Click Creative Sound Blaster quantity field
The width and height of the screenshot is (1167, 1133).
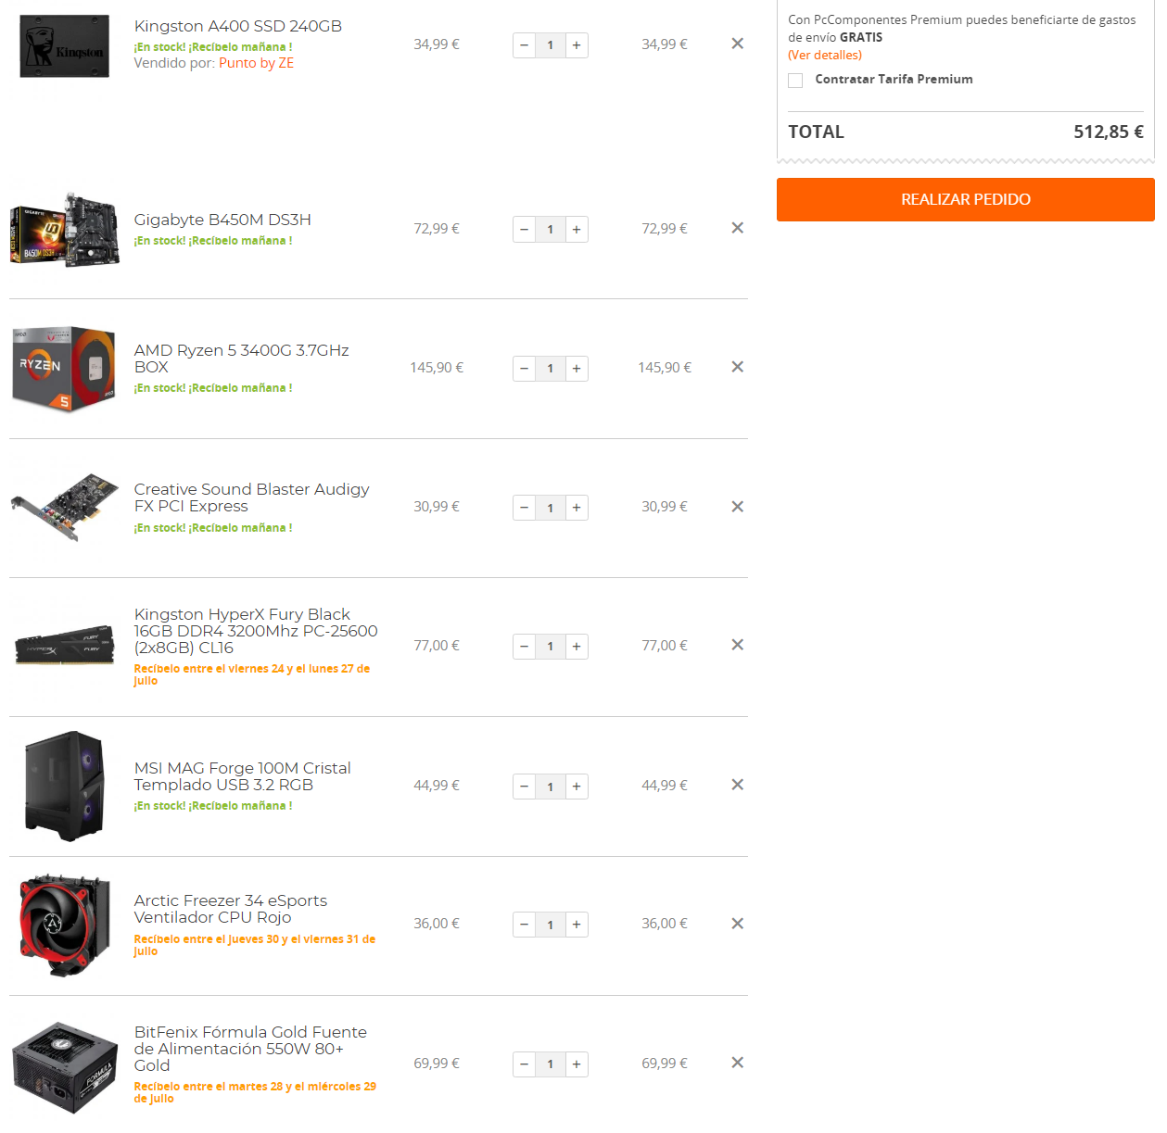(x=551, y=508)
